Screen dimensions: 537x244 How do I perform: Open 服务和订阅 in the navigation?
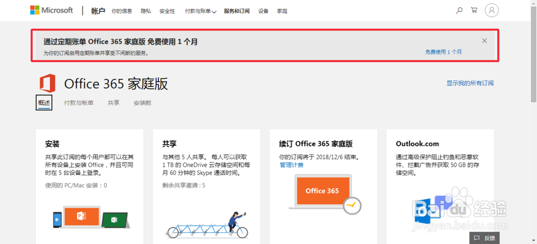point(237,11)
